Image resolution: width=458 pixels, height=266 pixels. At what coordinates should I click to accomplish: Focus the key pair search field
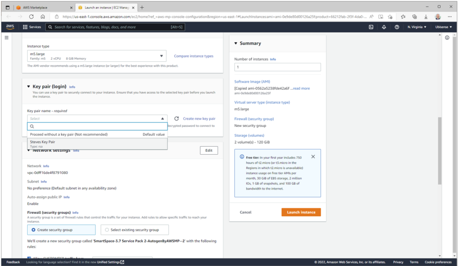click(x=97, y=127)
